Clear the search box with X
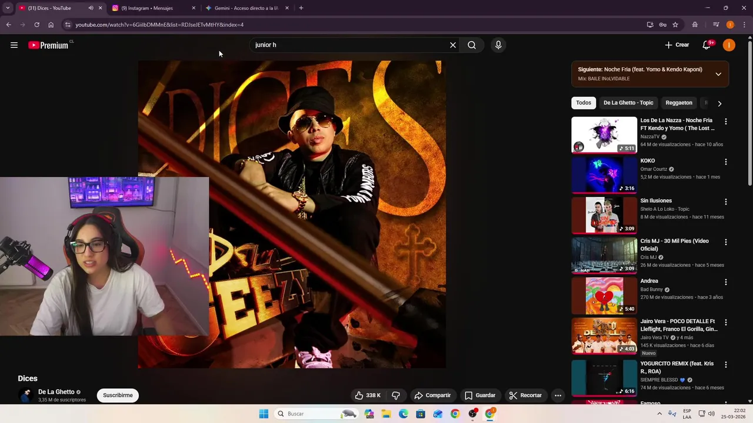753x423 pixels. point(453,45)
